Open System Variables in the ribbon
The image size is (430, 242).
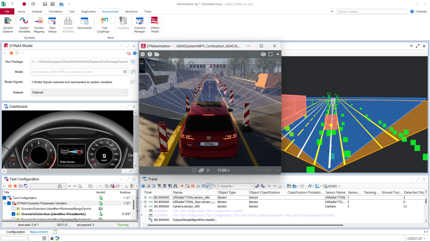coord(24,25)
